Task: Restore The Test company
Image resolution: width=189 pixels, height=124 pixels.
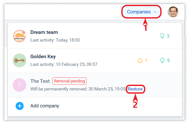Action: [x=135, y=89]
